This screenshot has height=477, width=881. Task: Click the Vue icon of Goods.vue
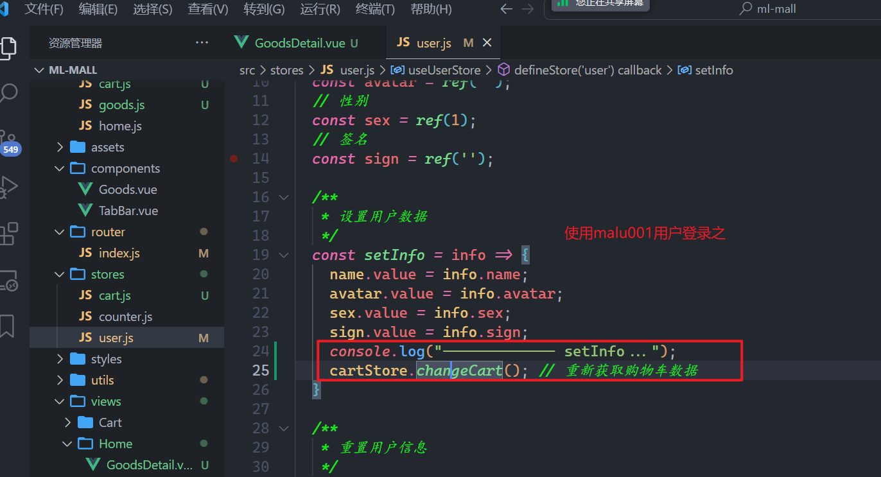85,189
